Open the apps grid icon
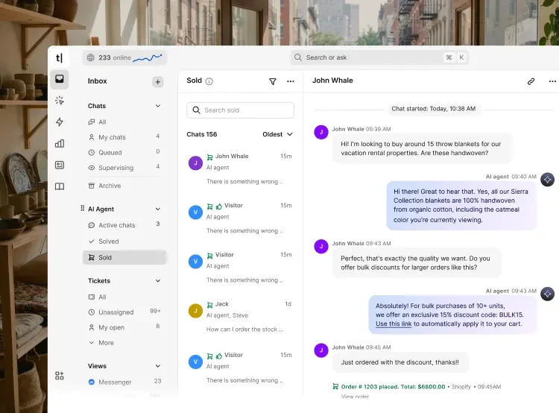 pos(60,376)
